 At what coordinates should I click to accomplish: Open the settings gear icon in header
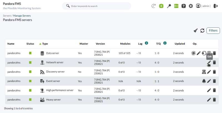(x=191, y=6)
